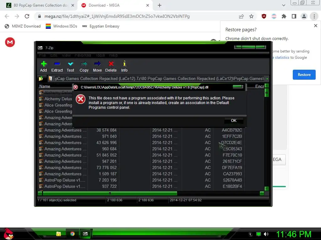Click the horizontal scrollbar's right arrow in 7-Zip

[x=262, y=193]
